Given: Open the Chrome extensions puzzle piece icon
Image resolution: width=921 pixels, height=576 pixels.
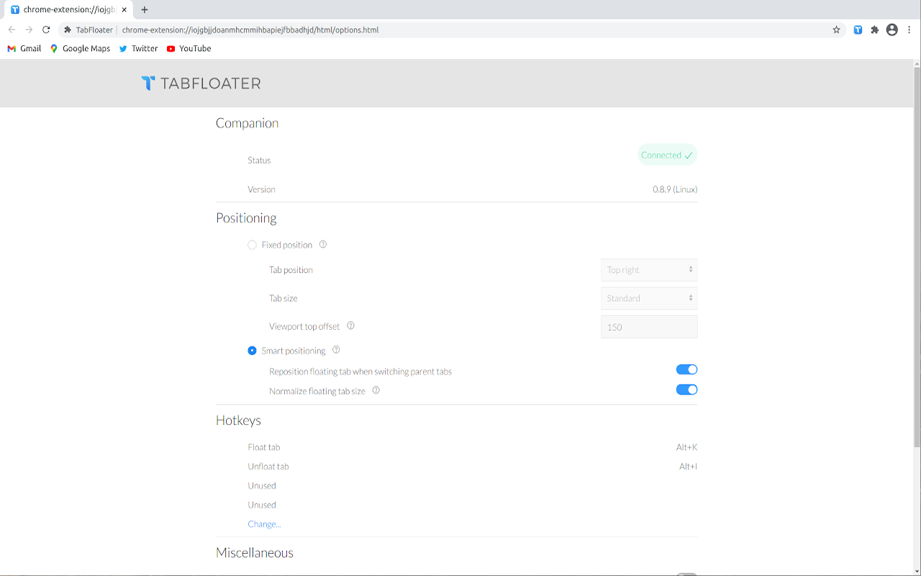Looking at the screenshot, I should 874,30.
